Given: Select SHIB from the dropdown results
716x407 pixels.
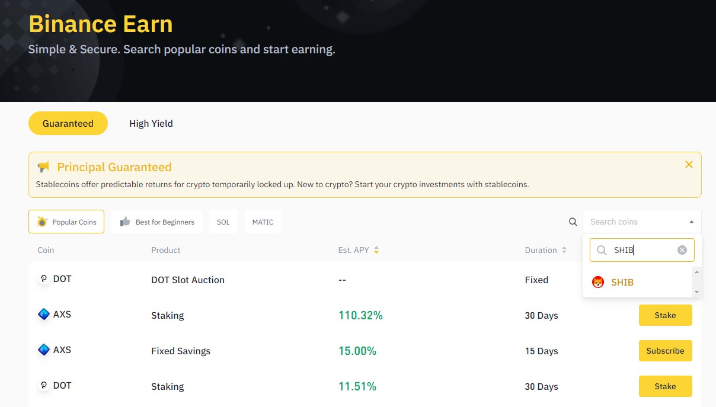Looking at the screenshot, I should (x=638, y=282).
